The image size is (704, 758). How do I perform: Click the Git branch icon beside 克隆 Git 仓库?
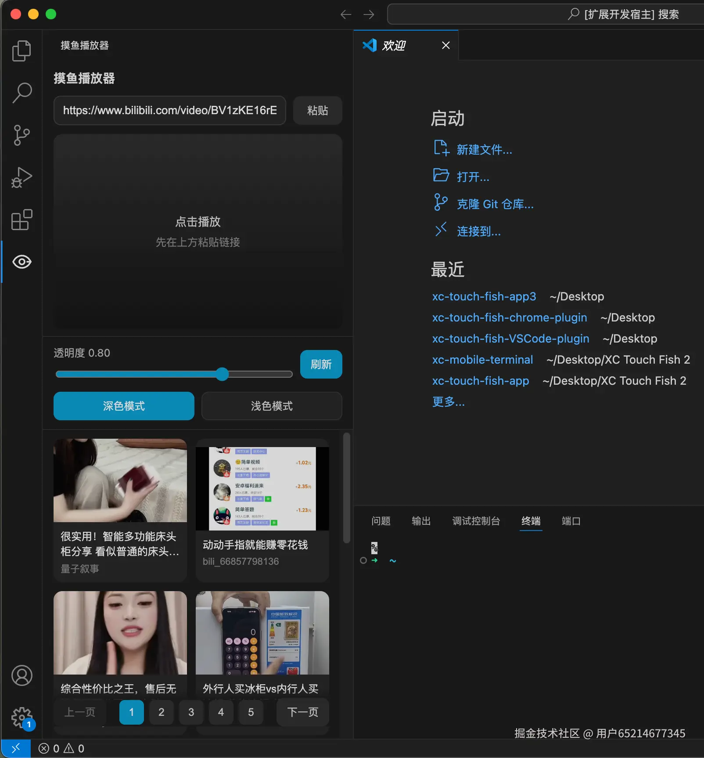coord(441,202)
